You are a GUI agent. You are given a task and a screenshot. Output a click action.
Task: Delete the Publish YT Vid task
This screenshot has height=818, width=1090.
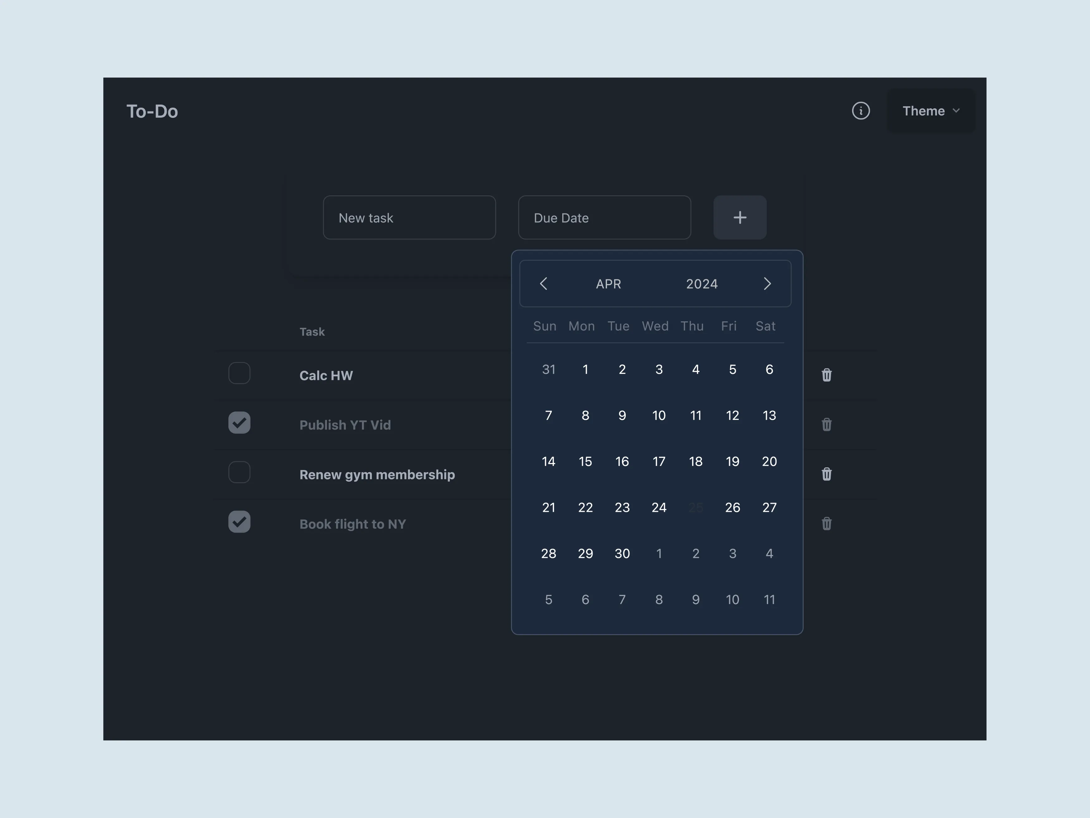tap(826, 424)
